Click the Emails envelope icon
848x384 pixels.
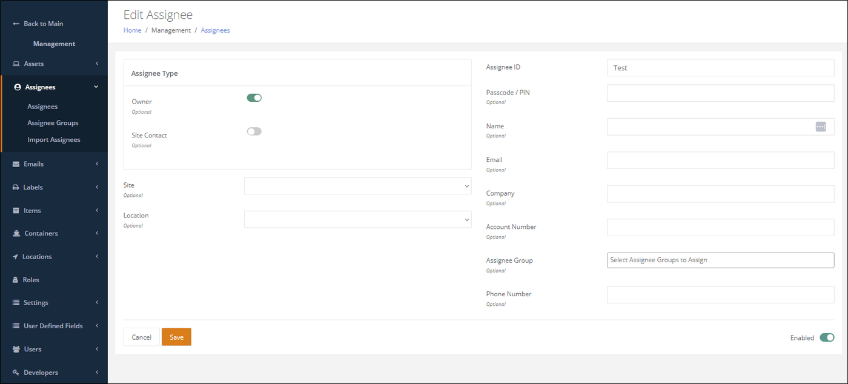pos(16,164)
